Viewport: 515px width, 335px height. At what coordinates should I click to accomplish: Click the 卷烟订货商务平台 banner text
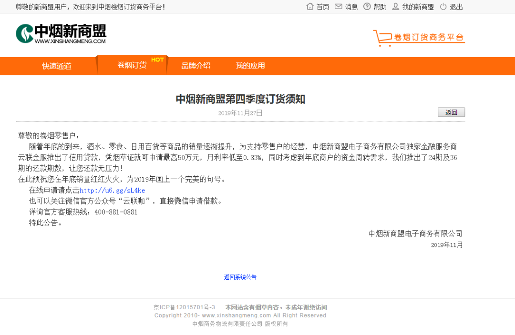click(429, 37)
